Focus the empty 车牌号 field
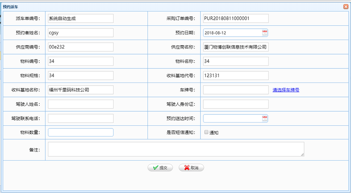Viewport: 351px width, 193px height. pos(236,90)
